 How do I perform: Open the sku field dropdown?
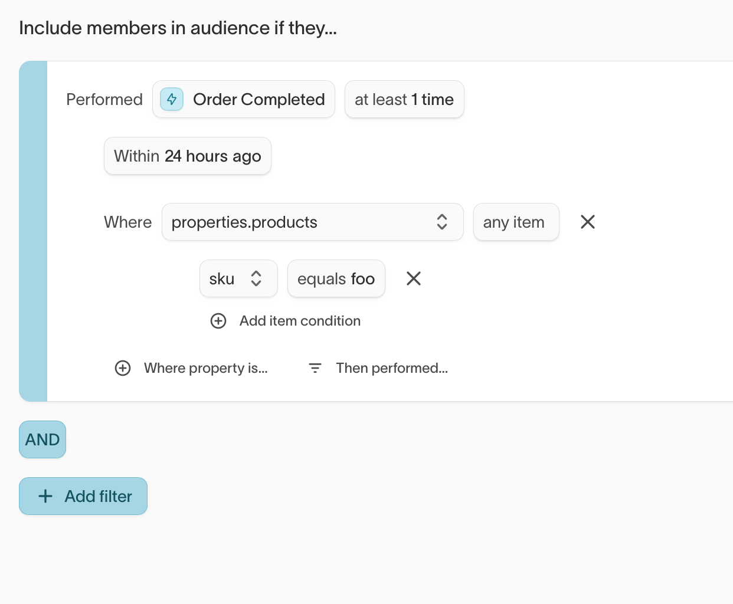pyautogui.click(x=238, y=278)
